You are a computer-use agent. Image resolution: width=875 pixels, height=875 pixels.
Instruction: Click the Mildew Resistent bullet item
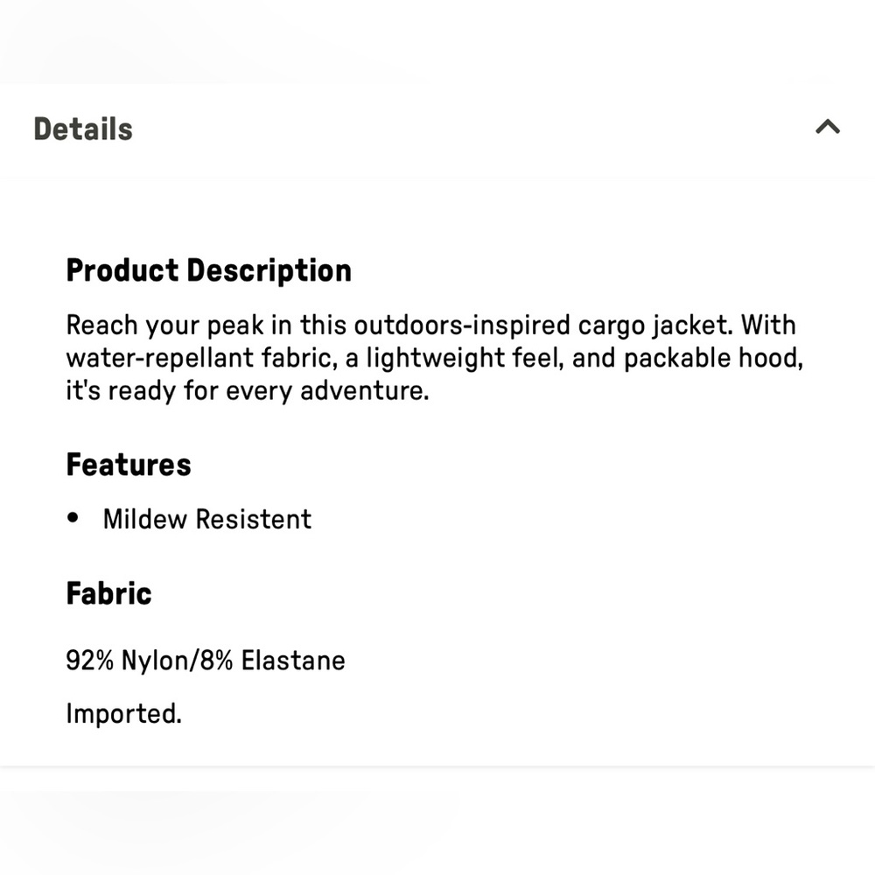point(206,519)
